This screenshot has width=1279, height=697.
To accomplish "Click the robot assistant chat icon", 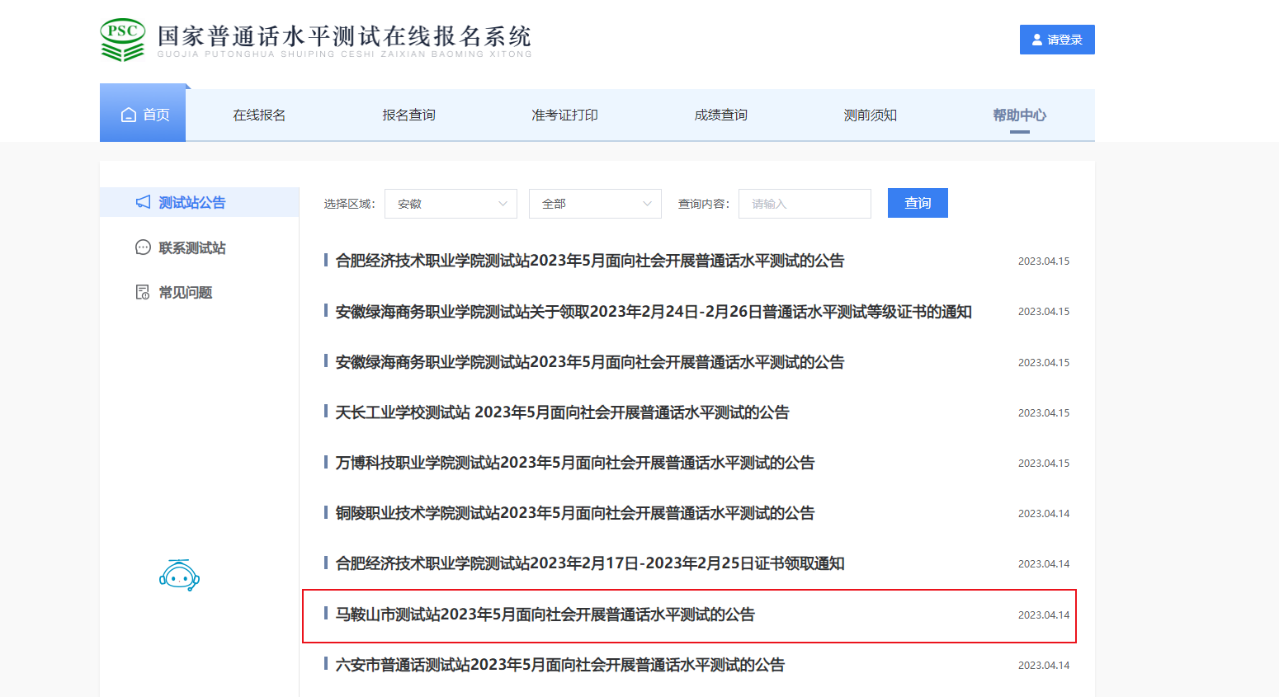I will click(179, 576).
